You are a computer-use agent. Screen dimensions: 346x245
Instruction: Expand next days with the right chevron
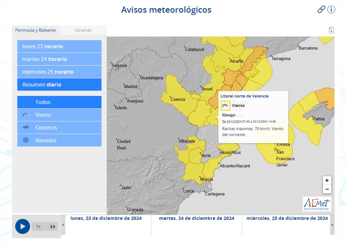tap(332, 225)
